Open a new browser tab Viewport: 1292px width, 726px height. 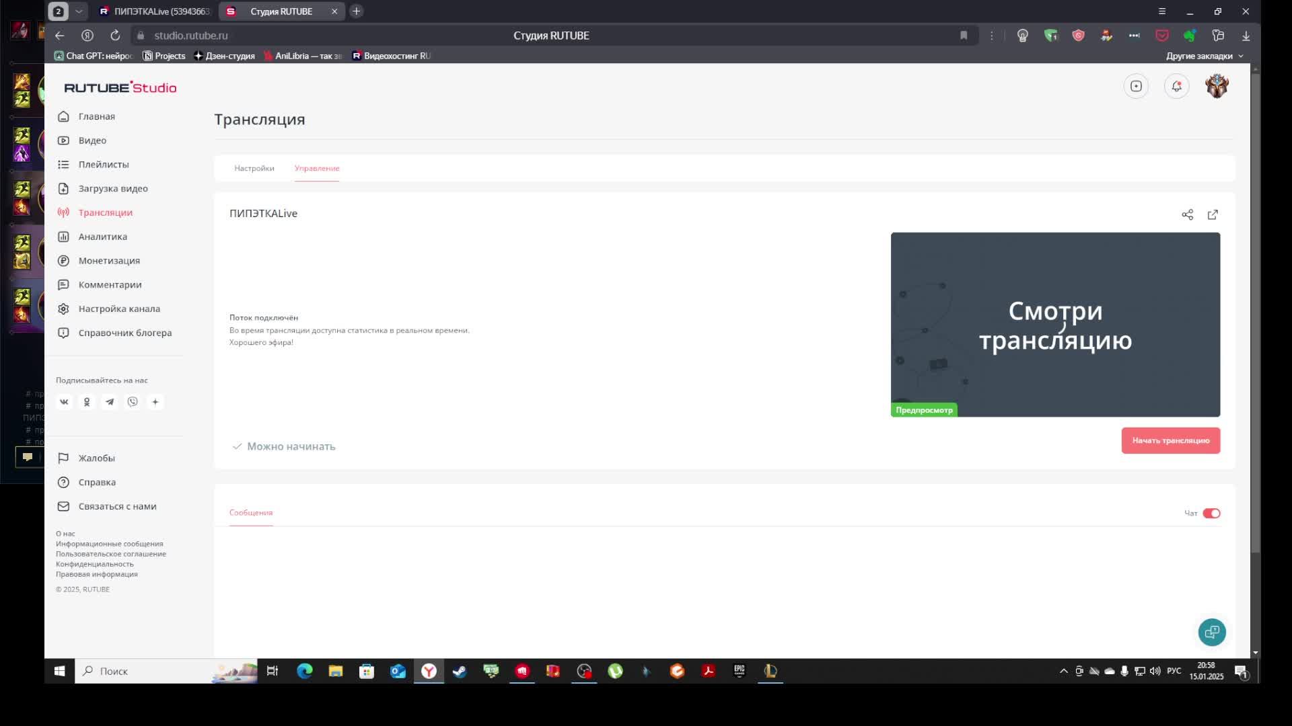click(357, 11)
